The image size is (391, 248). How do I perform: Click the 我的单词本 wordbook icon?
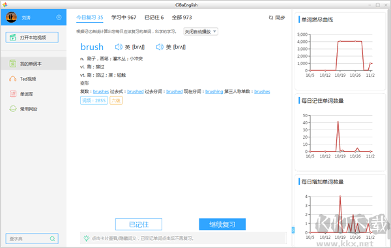coord(13,64)
